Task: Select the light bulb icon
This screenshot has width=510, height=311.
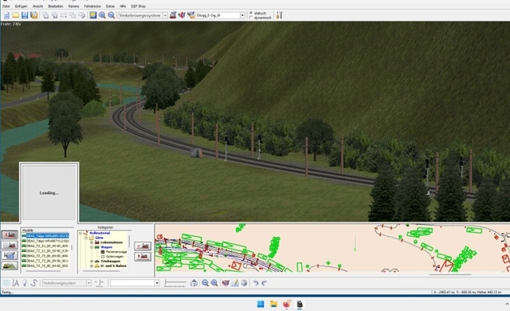Action: coord(25,283)
